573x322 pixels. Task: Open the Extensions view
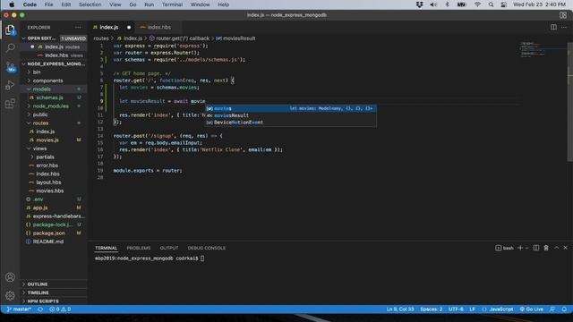tap(10, 104)
